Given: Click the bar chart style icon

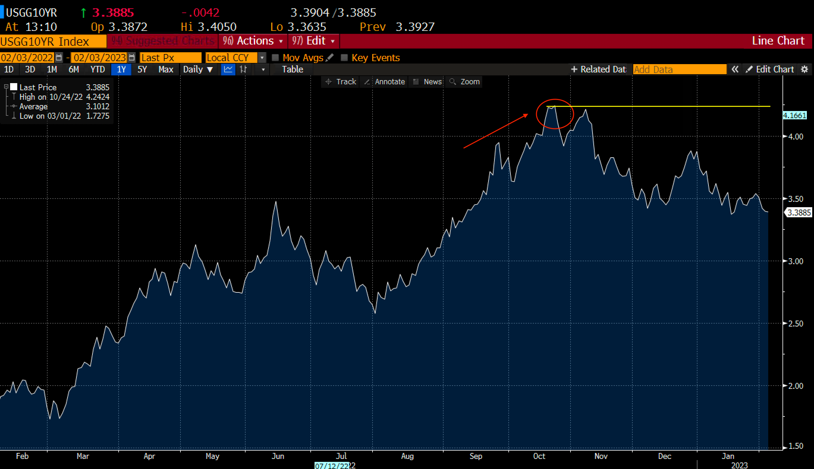Looking at the screenshot, I should [x=243, y=69].
